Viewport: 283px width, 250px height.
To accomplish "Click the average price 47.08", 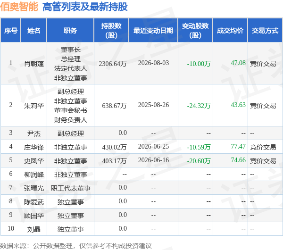I will [238, 63].
